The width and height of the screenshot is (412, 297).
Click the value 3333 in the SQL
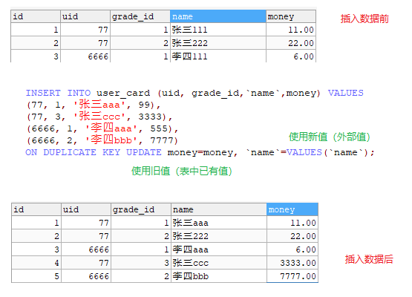150,117
